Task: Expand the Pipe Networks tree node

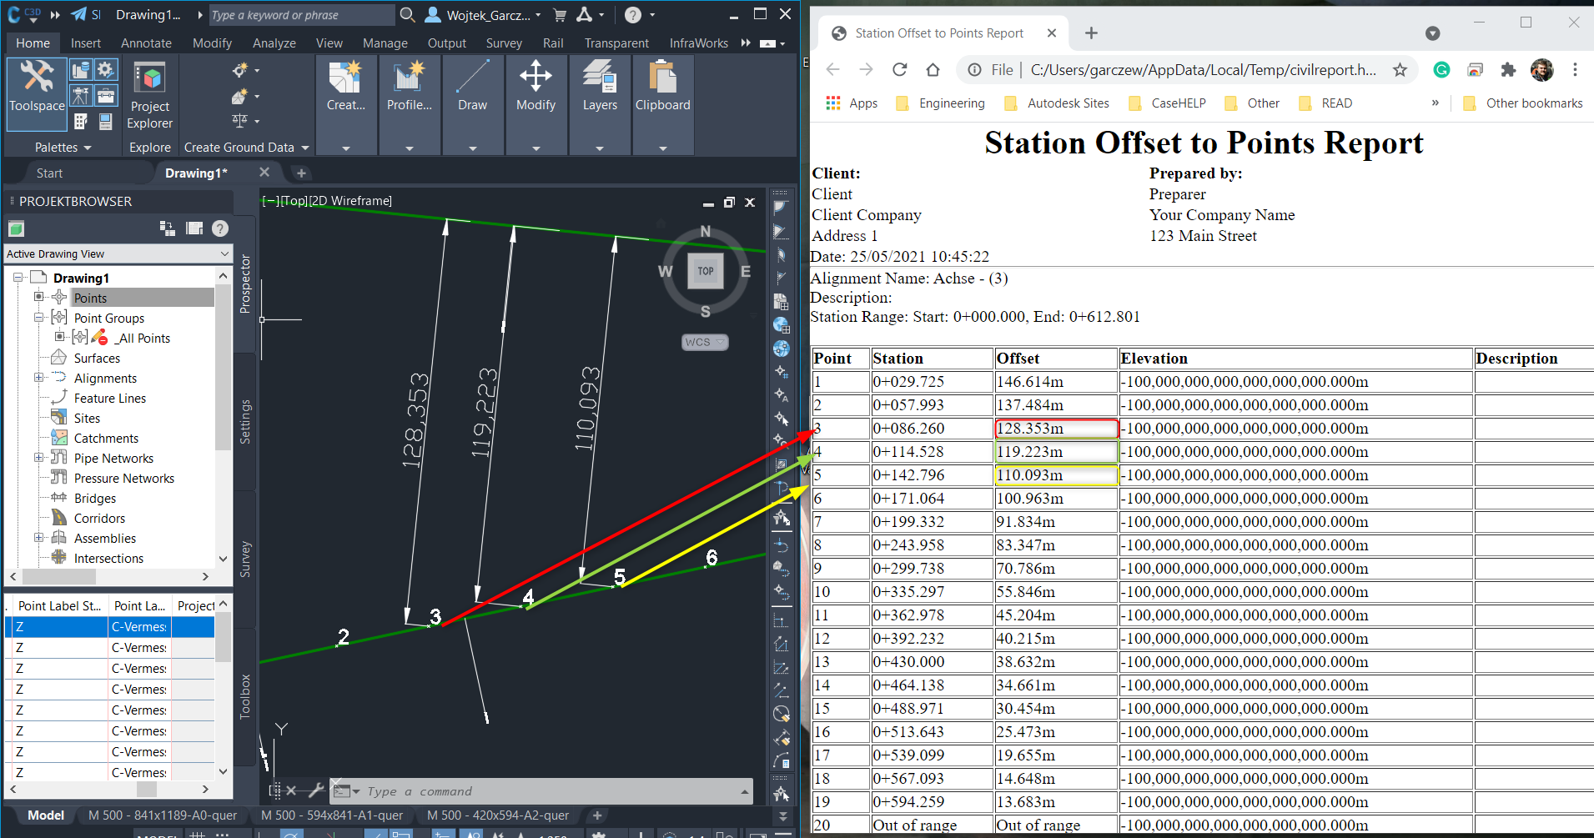Action: click(40, 458)
